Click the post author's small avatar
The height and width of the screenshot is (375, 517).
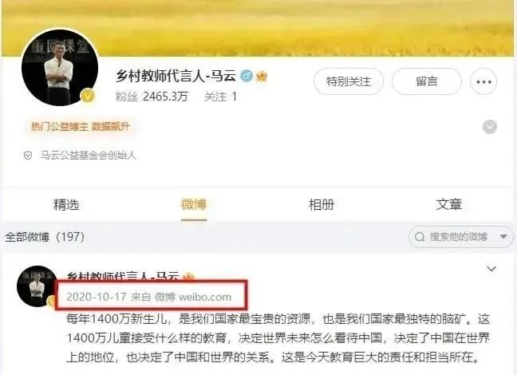(37, 286)
